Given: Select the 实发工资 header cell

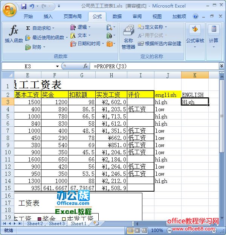Looking at the screenshot, I should [111, 95].
